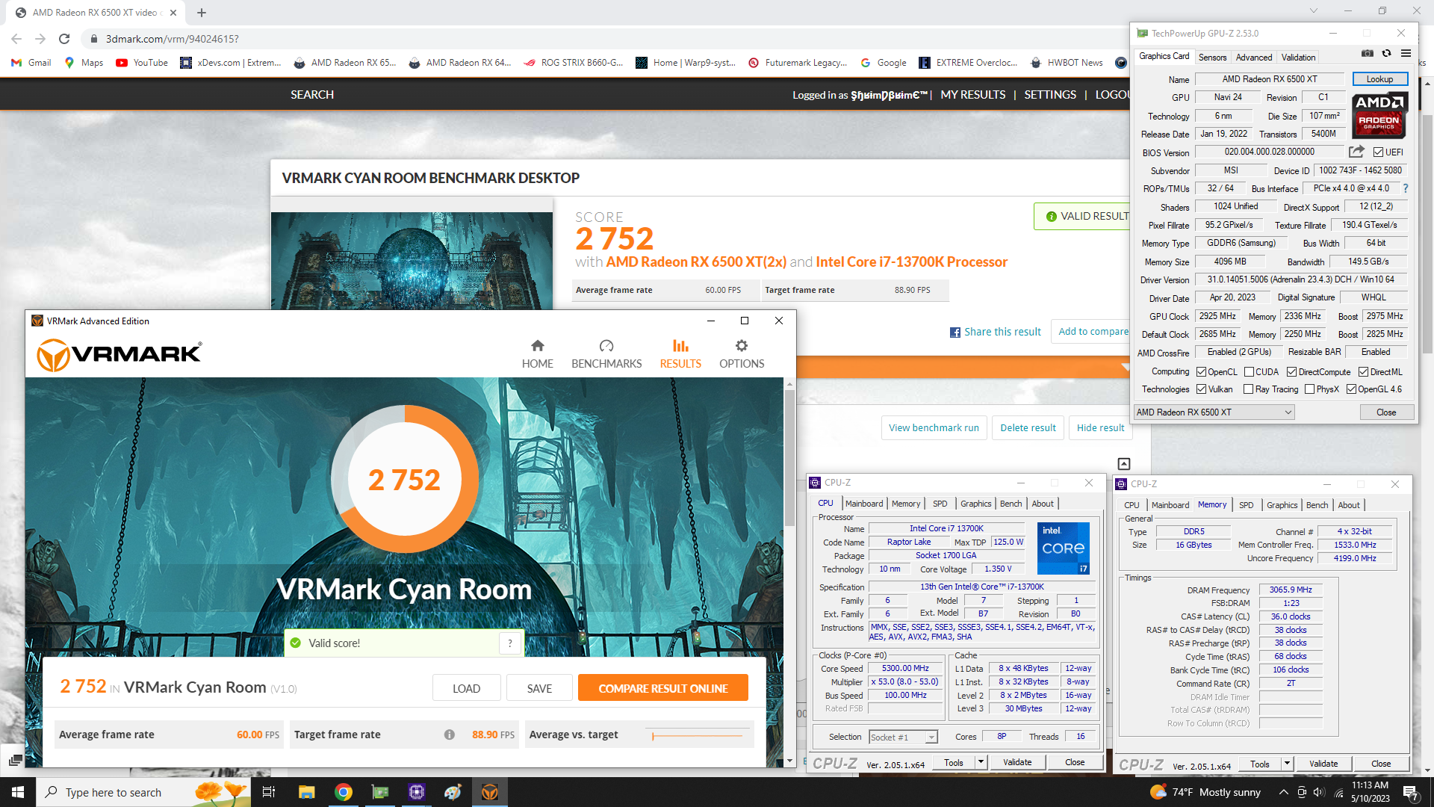Switch to GPU-Z Sensors tab

[x=1212, y=58]
